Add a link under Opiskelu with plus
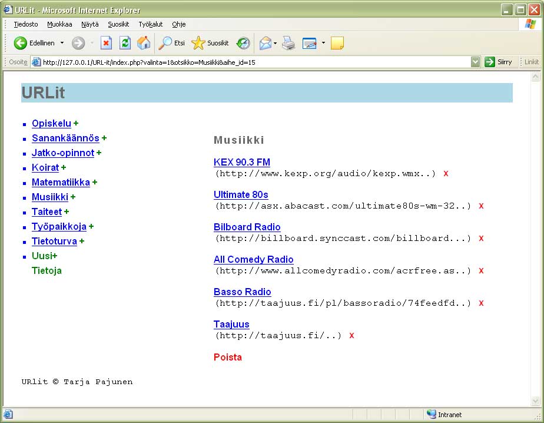 (76, 123)
